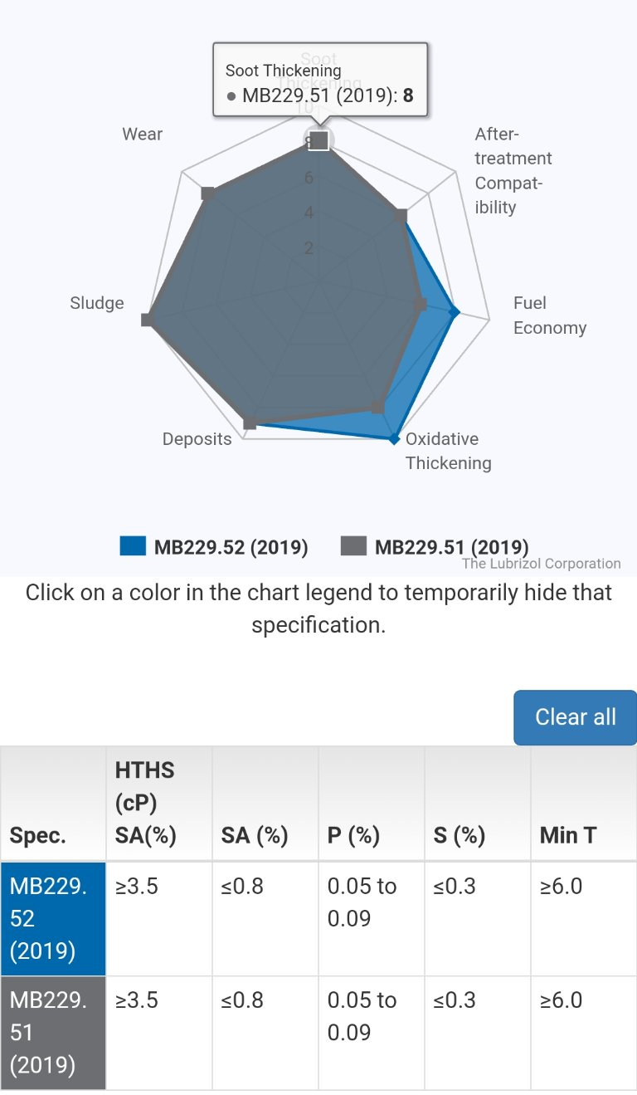The image size is (637, 1095).
Task: Click blue MB229.52 legend color square
Action: (133, 546)
